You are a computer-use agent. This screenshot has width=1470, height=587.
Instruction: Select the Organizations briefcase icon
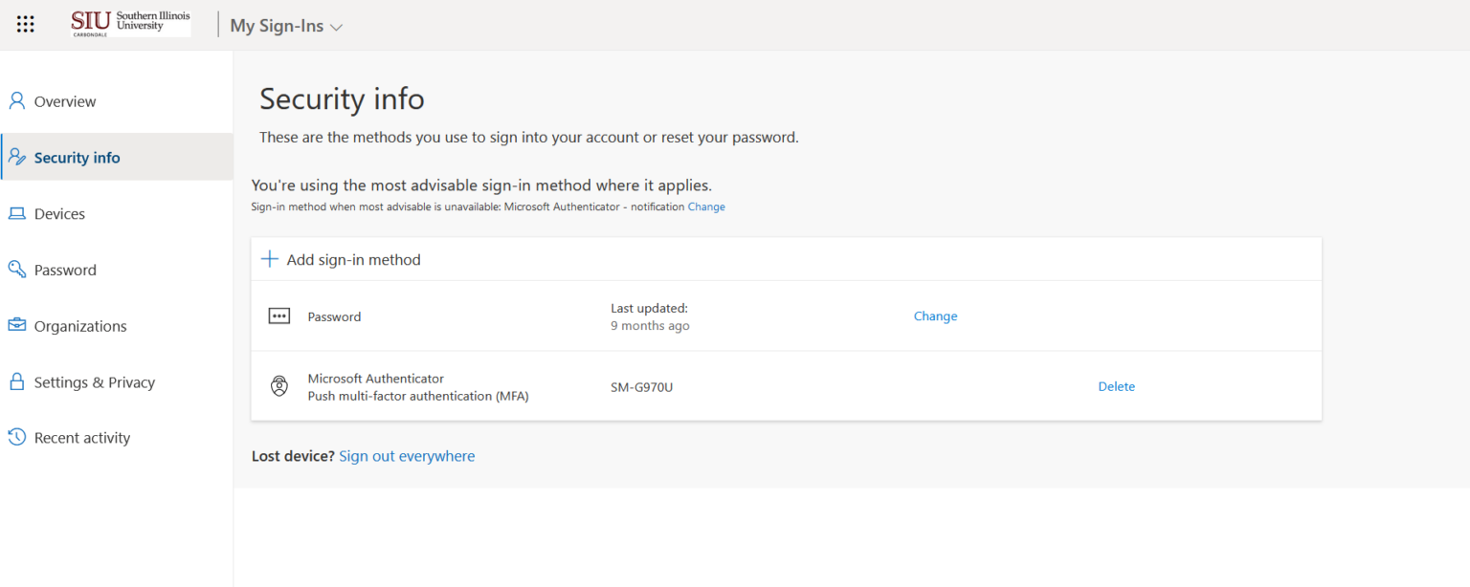point(15,325)
